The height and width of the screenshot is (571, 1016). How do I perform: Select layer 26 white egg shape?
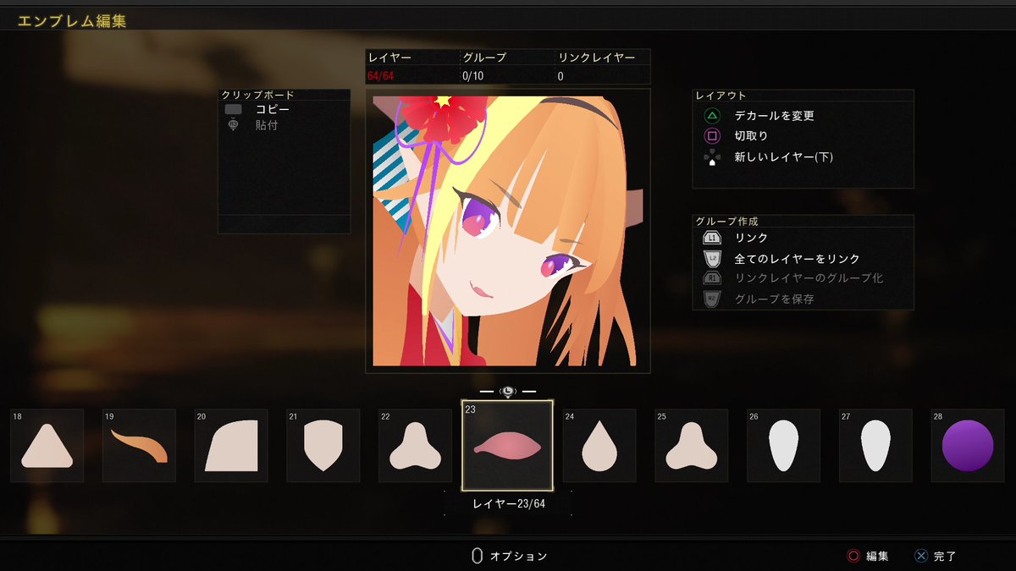pos(784,446)
